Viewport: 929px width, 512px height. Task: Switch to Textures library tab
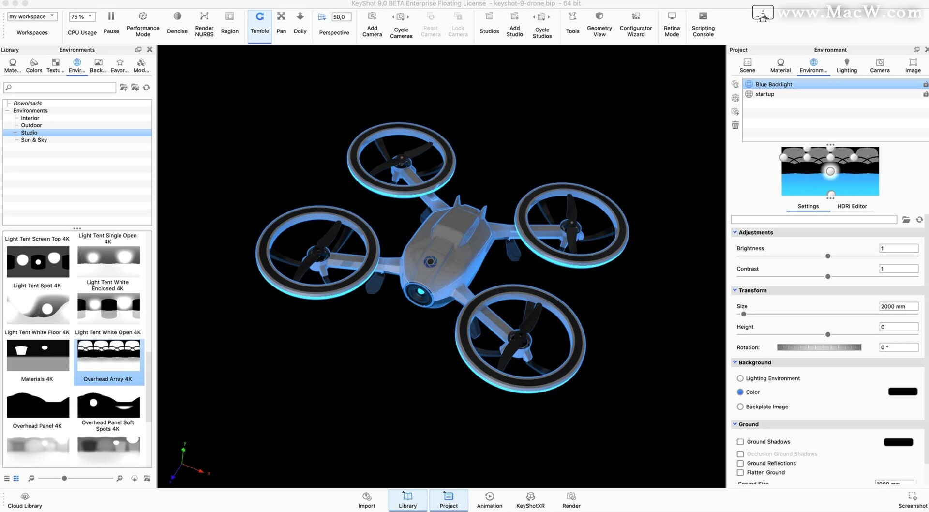(x=55, y=65)
